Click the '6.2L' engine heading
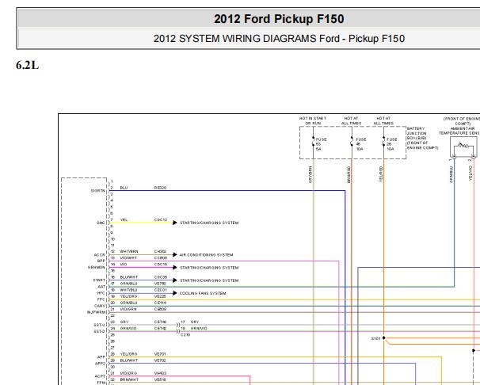480x385 pixels. pyautogui.click(x=28, y=65)
